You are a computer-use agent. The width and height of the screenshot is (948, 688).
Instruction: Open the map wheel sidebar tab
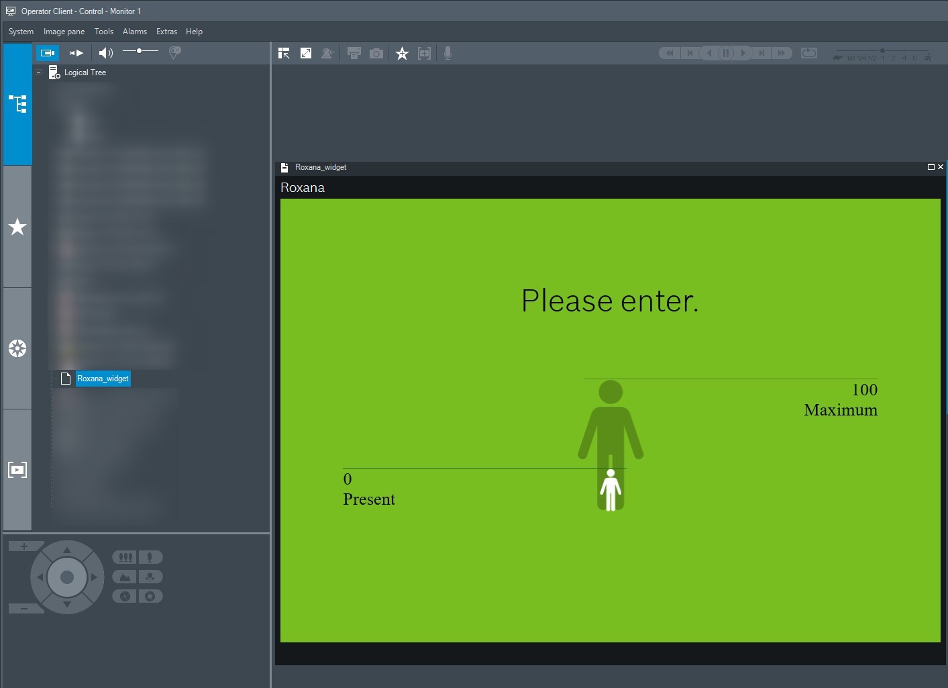tap(17, 348)
